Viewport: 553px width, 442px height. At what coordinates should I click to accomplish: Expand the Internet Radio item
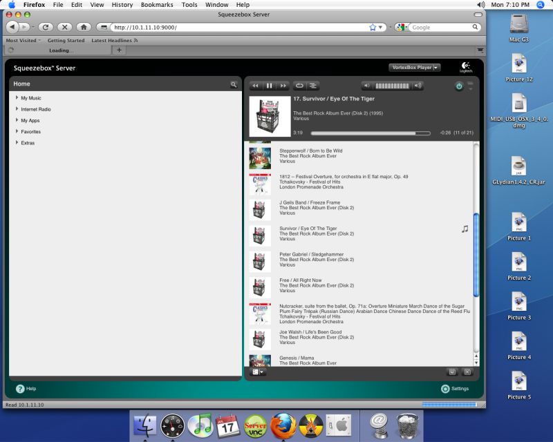(17, 109)
